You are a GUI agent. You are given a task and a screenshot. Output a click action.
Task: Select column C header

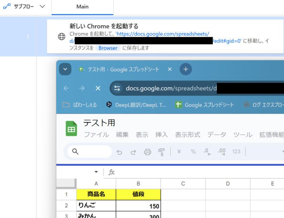click(x=183, y=184)
